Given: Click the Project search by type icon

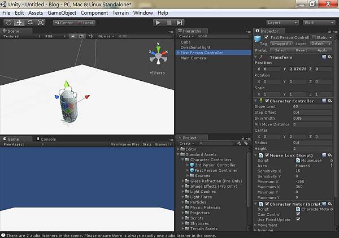Looking at the screenshot, I should 239,143.
